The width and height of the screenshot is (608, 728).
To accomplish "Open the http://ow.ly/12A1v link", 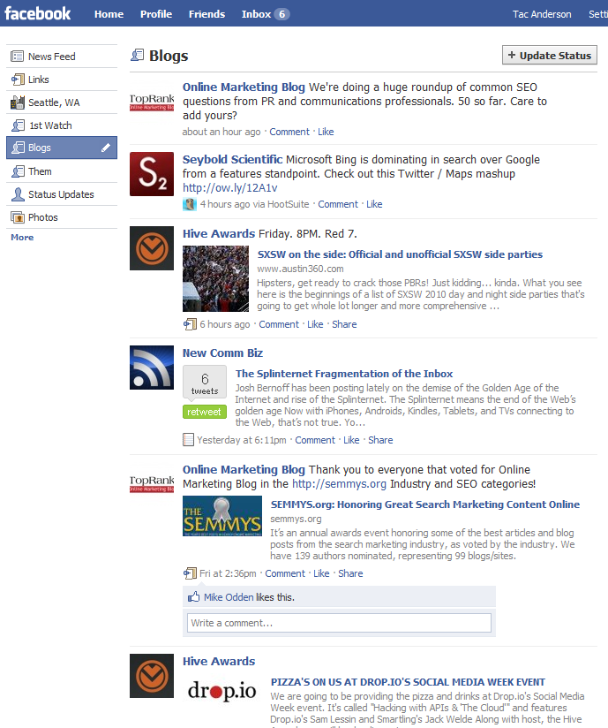I will pyautogui.click(x=230, y=187).
